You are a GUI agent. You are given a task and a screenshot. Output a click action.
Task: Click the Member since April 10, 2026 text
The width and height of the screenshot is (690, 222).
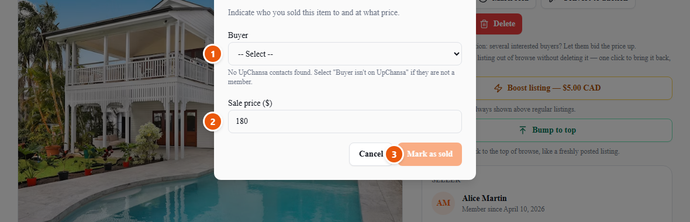coord(503,209)
